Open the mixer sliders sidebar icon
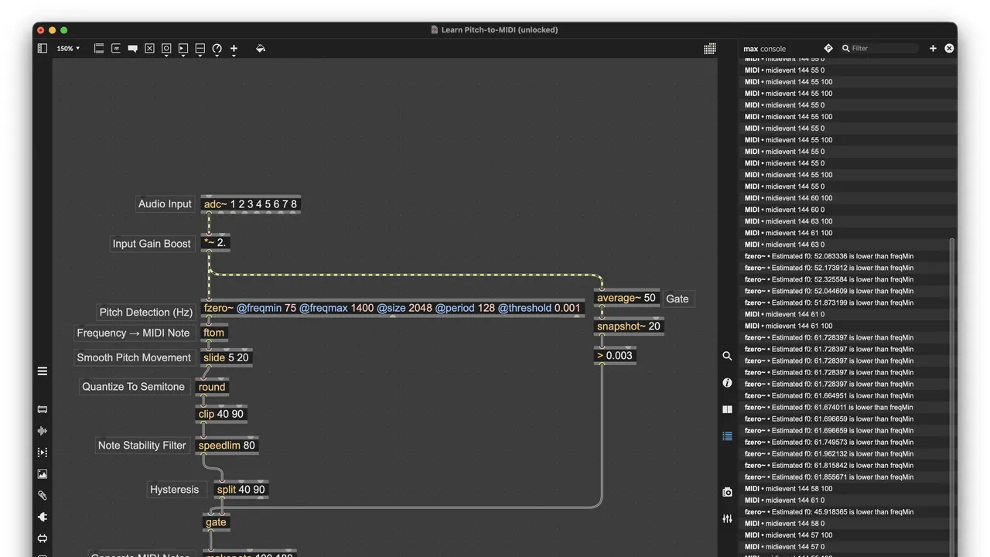990x557 pixels. (x=727, y=518)
